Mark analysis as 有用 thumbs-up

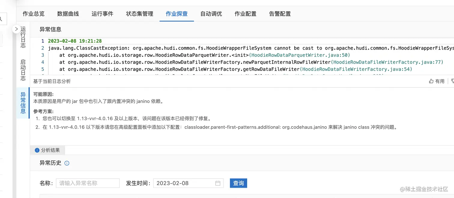tap(437, 81)
